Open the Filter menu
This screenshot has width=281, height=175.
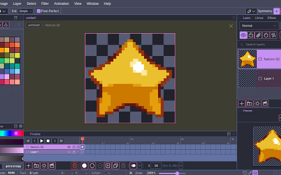click(45, 3)
